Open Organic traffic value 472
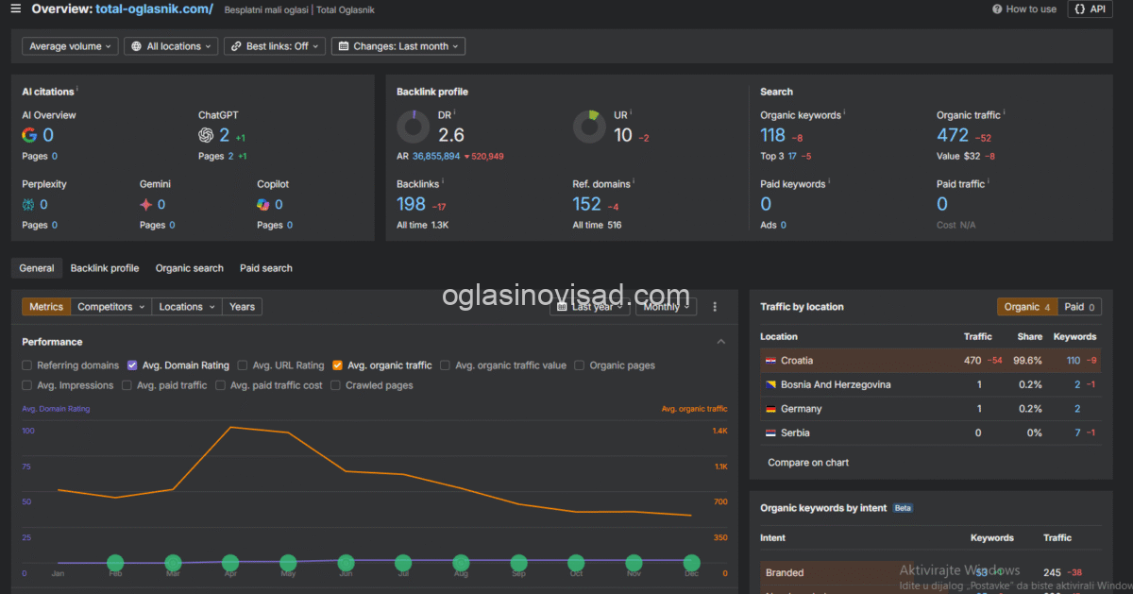Viewport: 1133px width, 594px height. coord(953,135)
